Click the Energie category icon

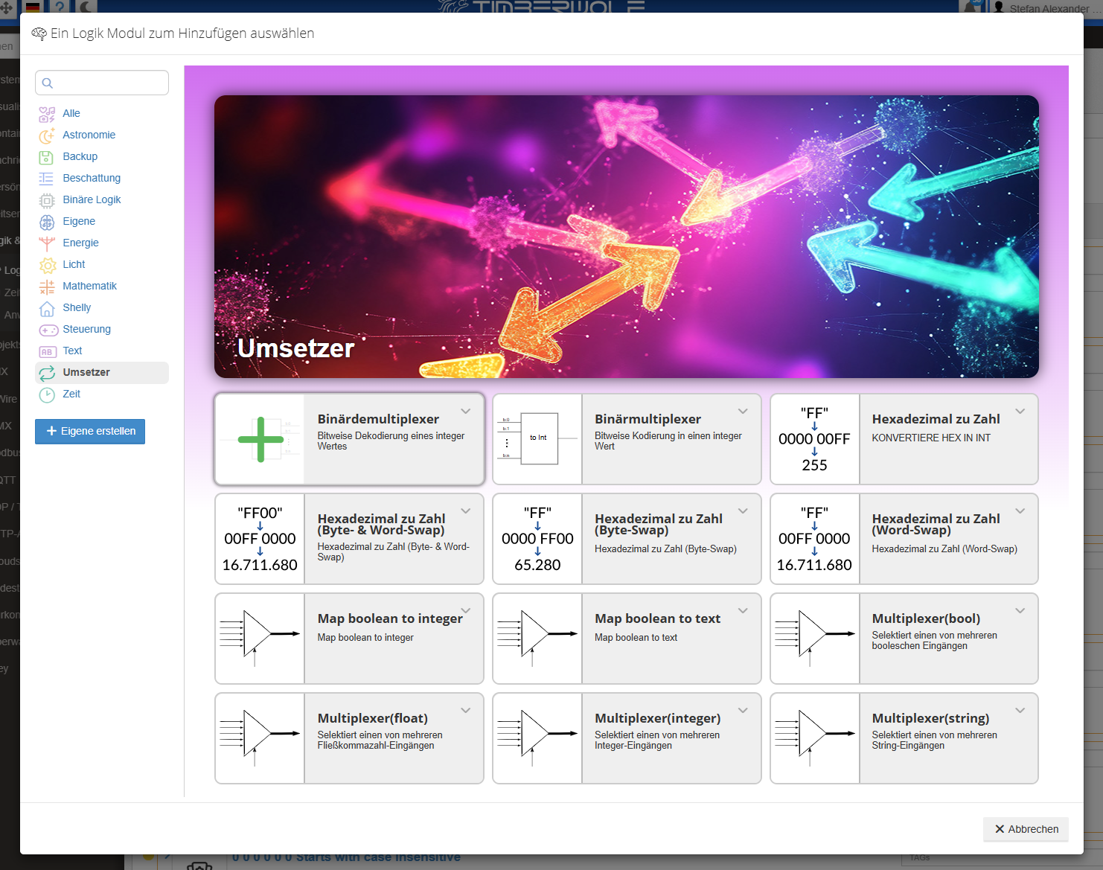[47, 243]
